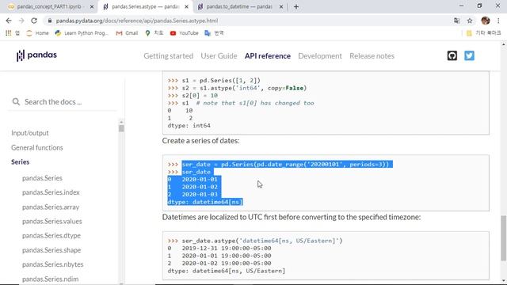This screenshot has height=285, width=507.
Task: Open the YouTube bookmark
Action: pos(185,33)
